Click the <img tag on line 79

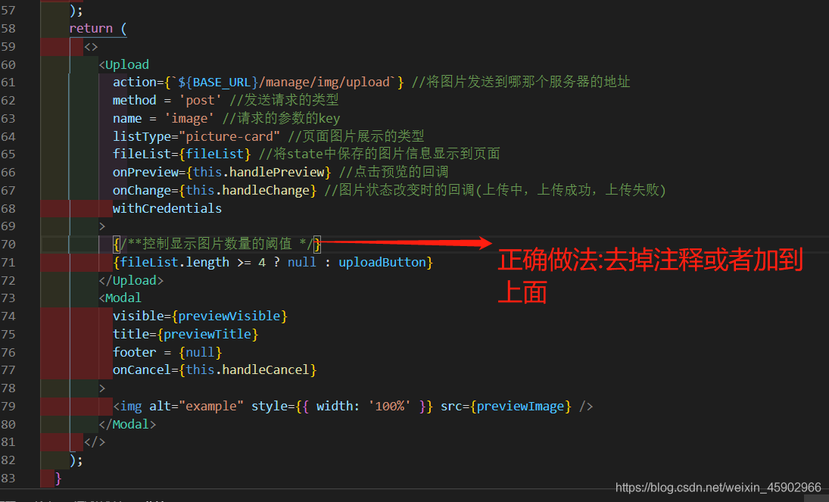point(127,407)
